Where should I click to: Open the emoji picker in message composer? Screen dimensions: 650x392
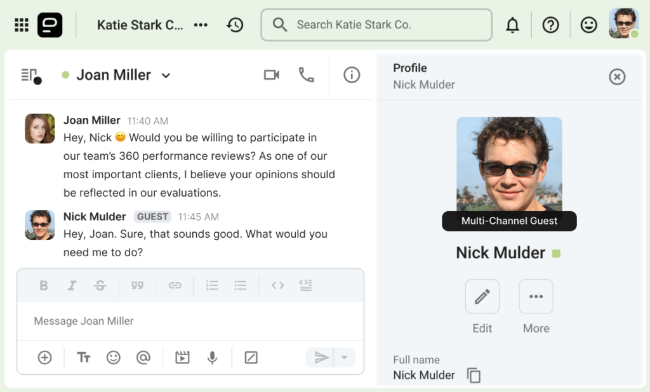tap(114, 357)
